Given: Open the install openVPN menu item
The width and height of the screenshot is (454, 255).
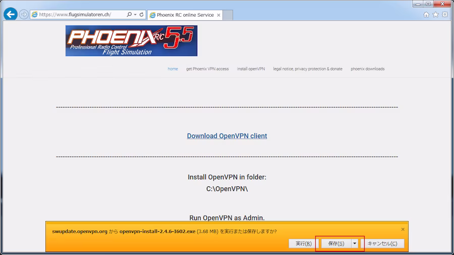Looking at the screenshot, I should tap(251, 69).
